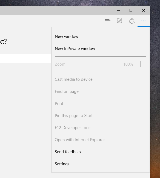
Task: Select Cast media to device
Action: (x=74, y=79)
